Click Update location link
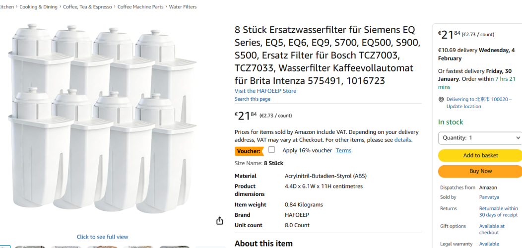Screen dimensions: 522x248 pos(463,106)
